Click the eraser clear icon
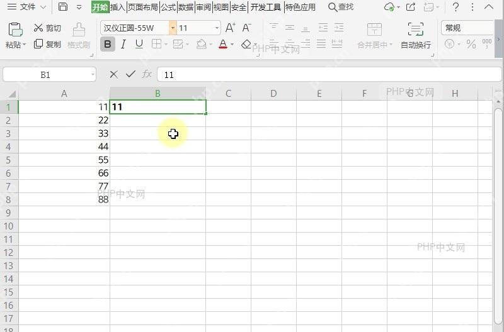Viewport: 504px width, 332px height. (x=246, y=44)
